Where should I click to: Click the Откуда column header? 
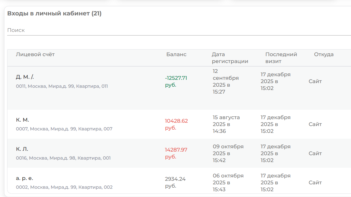tap(324, 54)
